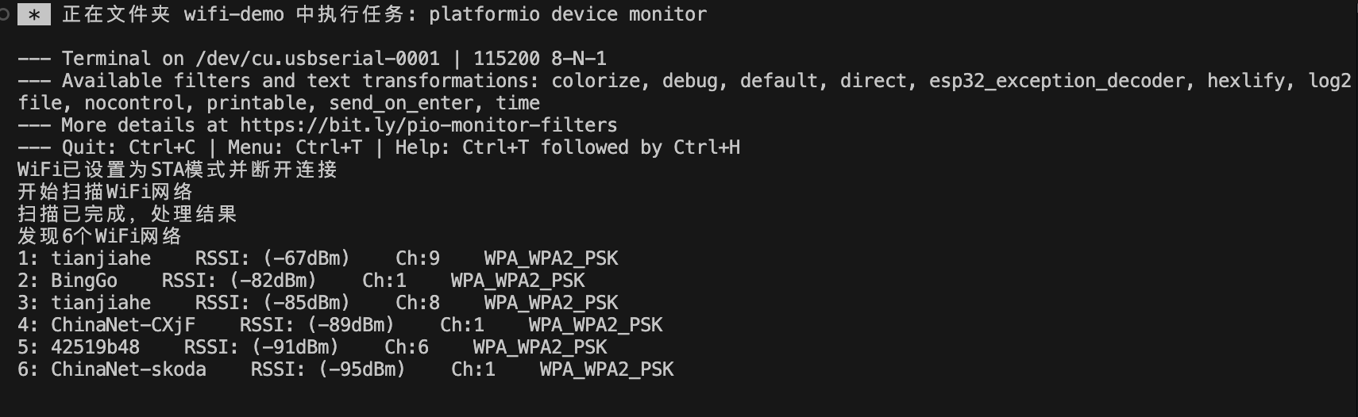The width and height of the screenshot is (1358, 417).
Task: Click the /dev/cu.usbserial-0001 device path
Action: pos(318,59)
